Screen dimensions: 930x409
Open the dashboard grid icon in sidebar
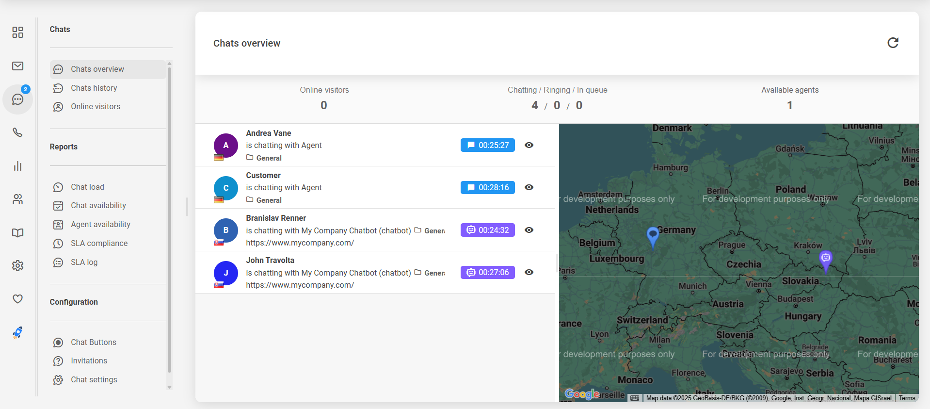coord(18,33)
